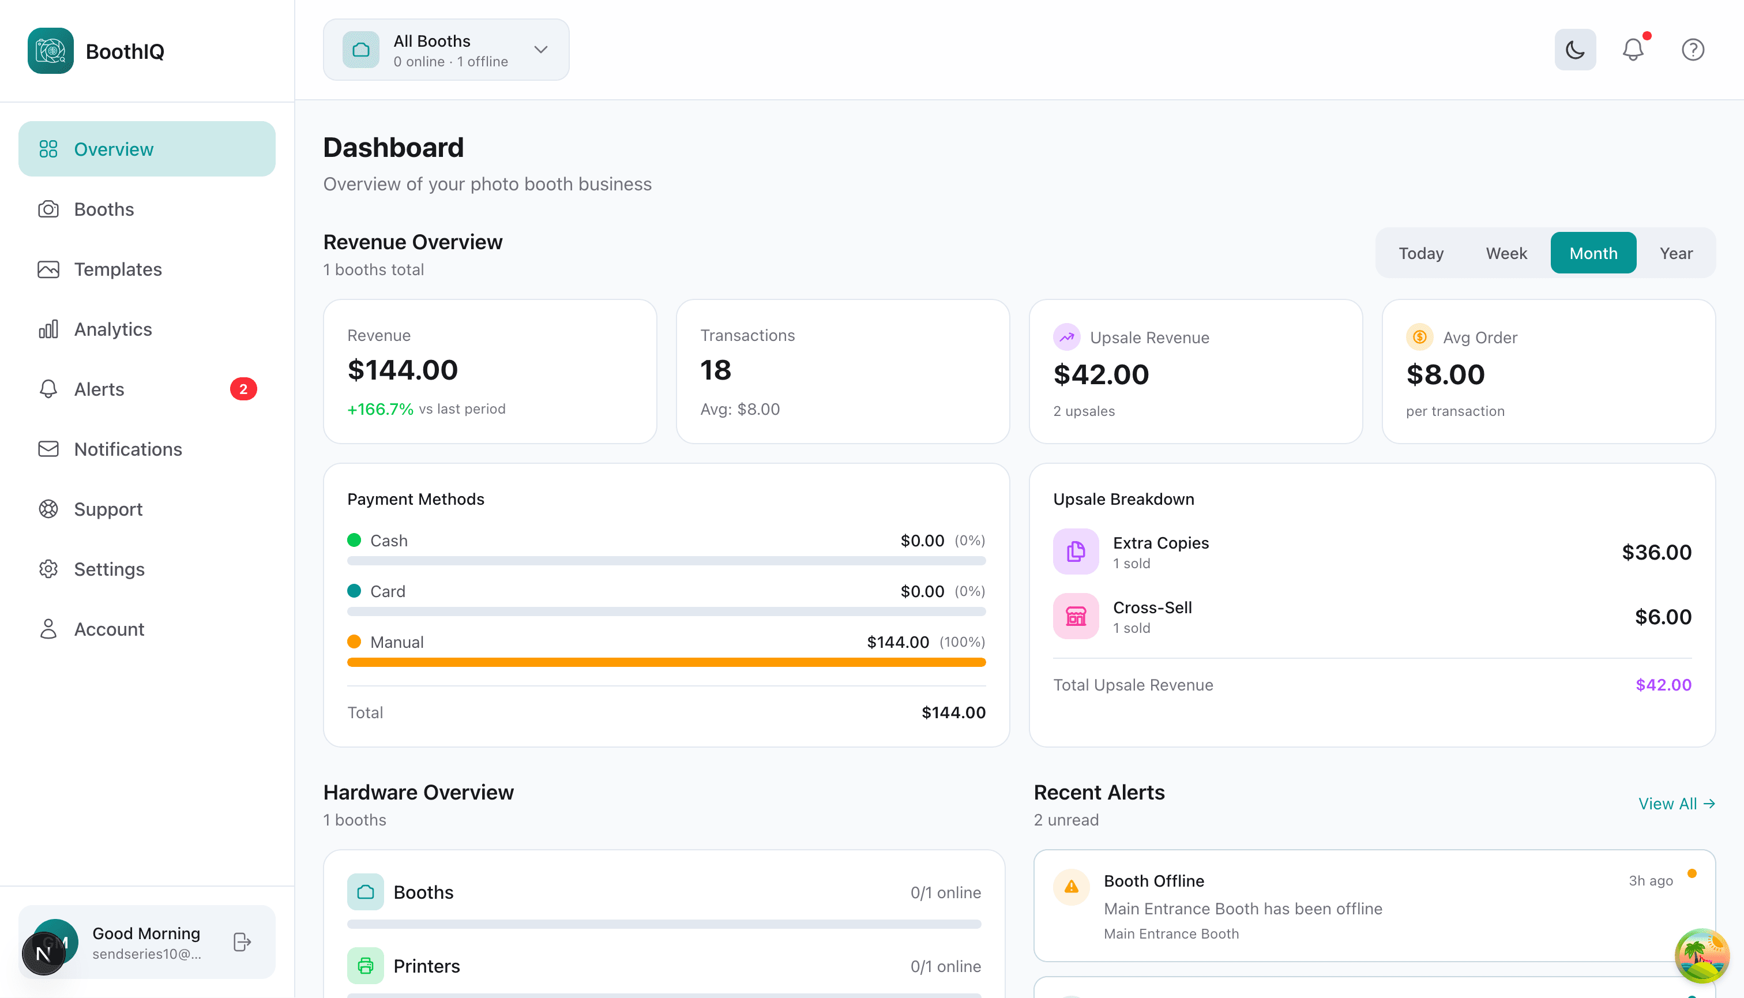Screen dimensions: 1744x998
Task: Select the Year time range tab
Action: [1676, 252]
